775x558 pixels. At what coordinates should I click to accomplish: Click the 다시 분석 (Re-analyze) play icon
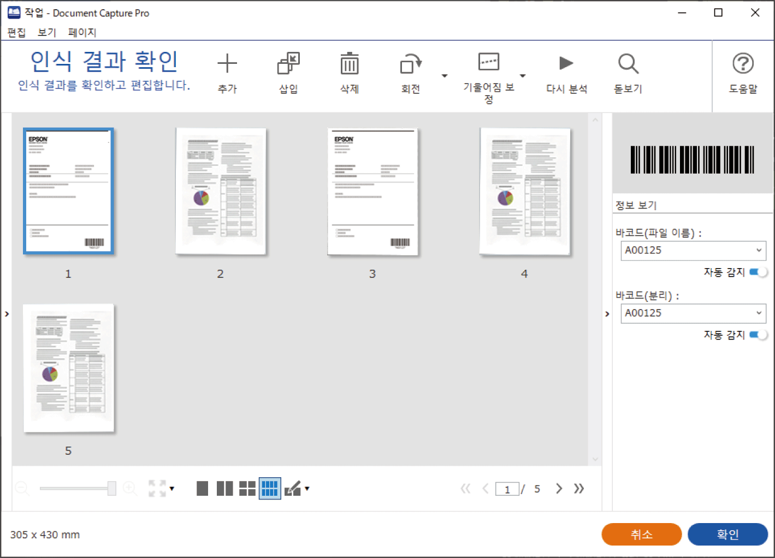click(566, 63)
